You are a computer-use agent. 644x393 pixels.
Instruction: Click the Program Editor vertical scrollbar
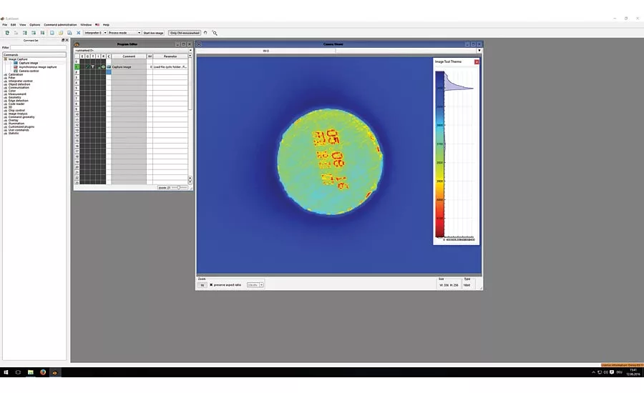pos(190,117)
